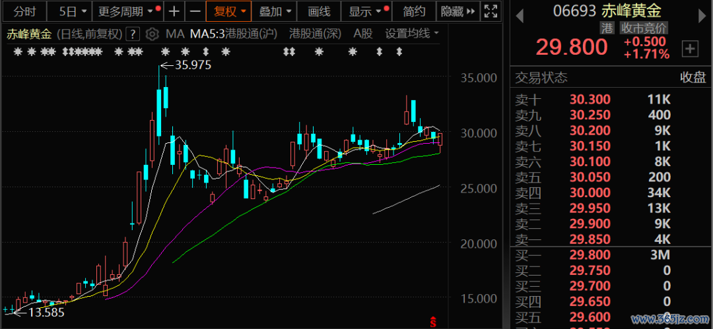Select 卖三 ask price 29.950
The image size is (713, 329).
click(590, 208)
